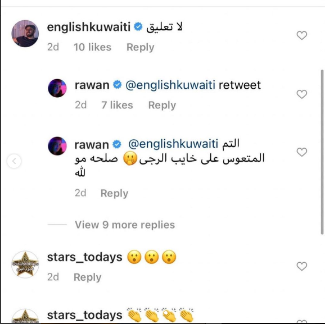Like englishkuwaiti's comment with the heart icon
Viewport: 325px width, 324px height.
301,35
